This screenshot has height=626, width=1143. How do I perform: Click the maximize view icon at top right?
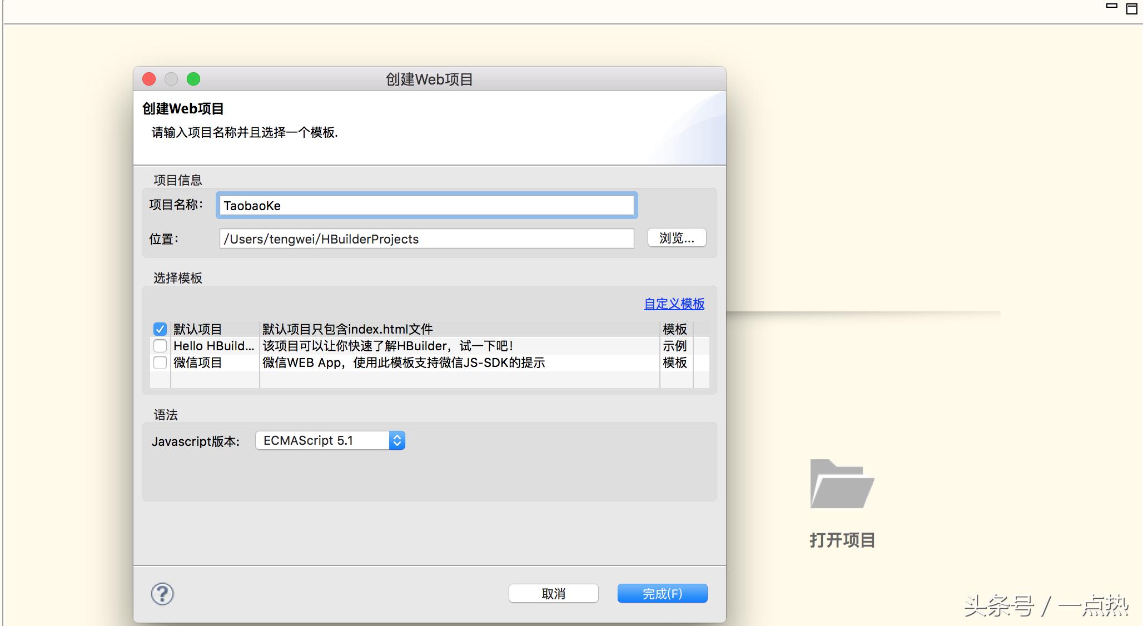pos(1131,8)
